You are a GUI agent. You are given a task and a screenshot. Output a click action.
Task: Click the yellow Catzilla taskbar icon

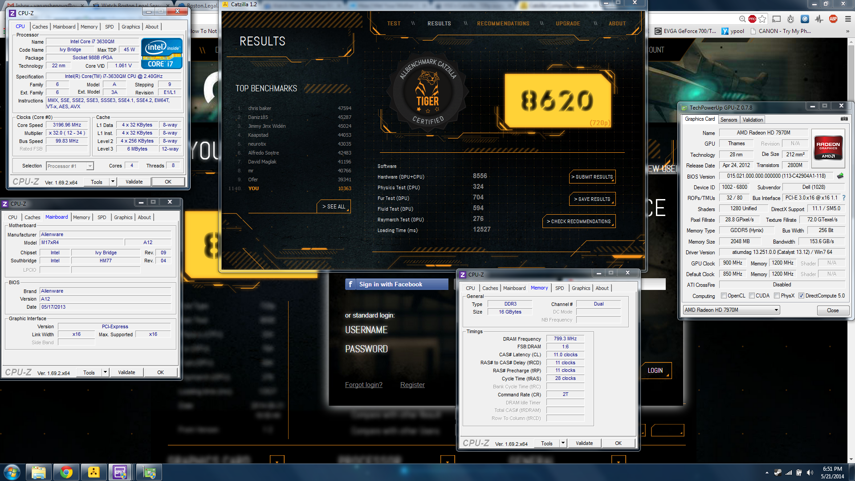(94, 472)
